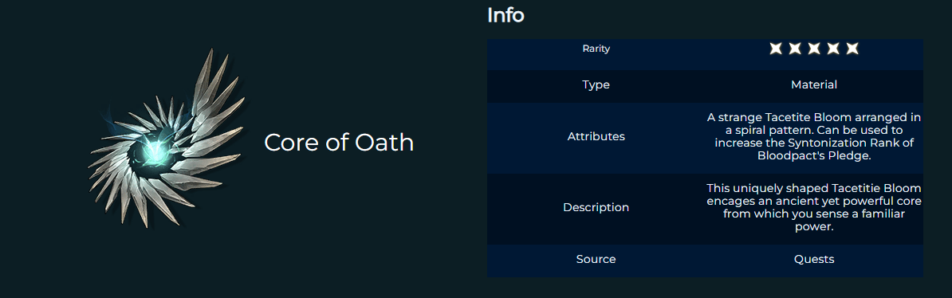The width and height of the screenshot is (952, 298).
Task: Click the fifth rarity star
Action: (852, 49)
